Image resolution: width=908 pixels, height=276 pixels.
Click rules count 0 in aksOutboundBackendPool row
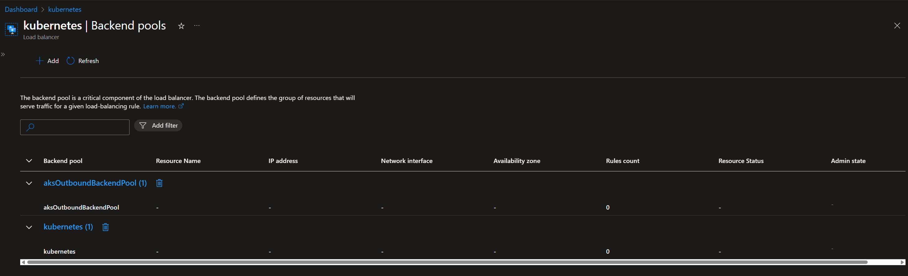click(x=608, y=207)
